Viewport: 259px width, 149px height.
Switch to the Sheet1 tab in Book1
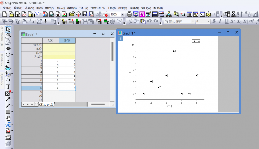pyautogui.click(x=46, y=104)
